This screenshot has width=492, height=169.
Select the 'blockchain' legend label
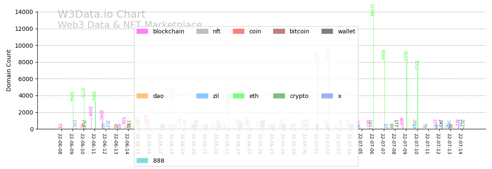click(x=168, y=31)
